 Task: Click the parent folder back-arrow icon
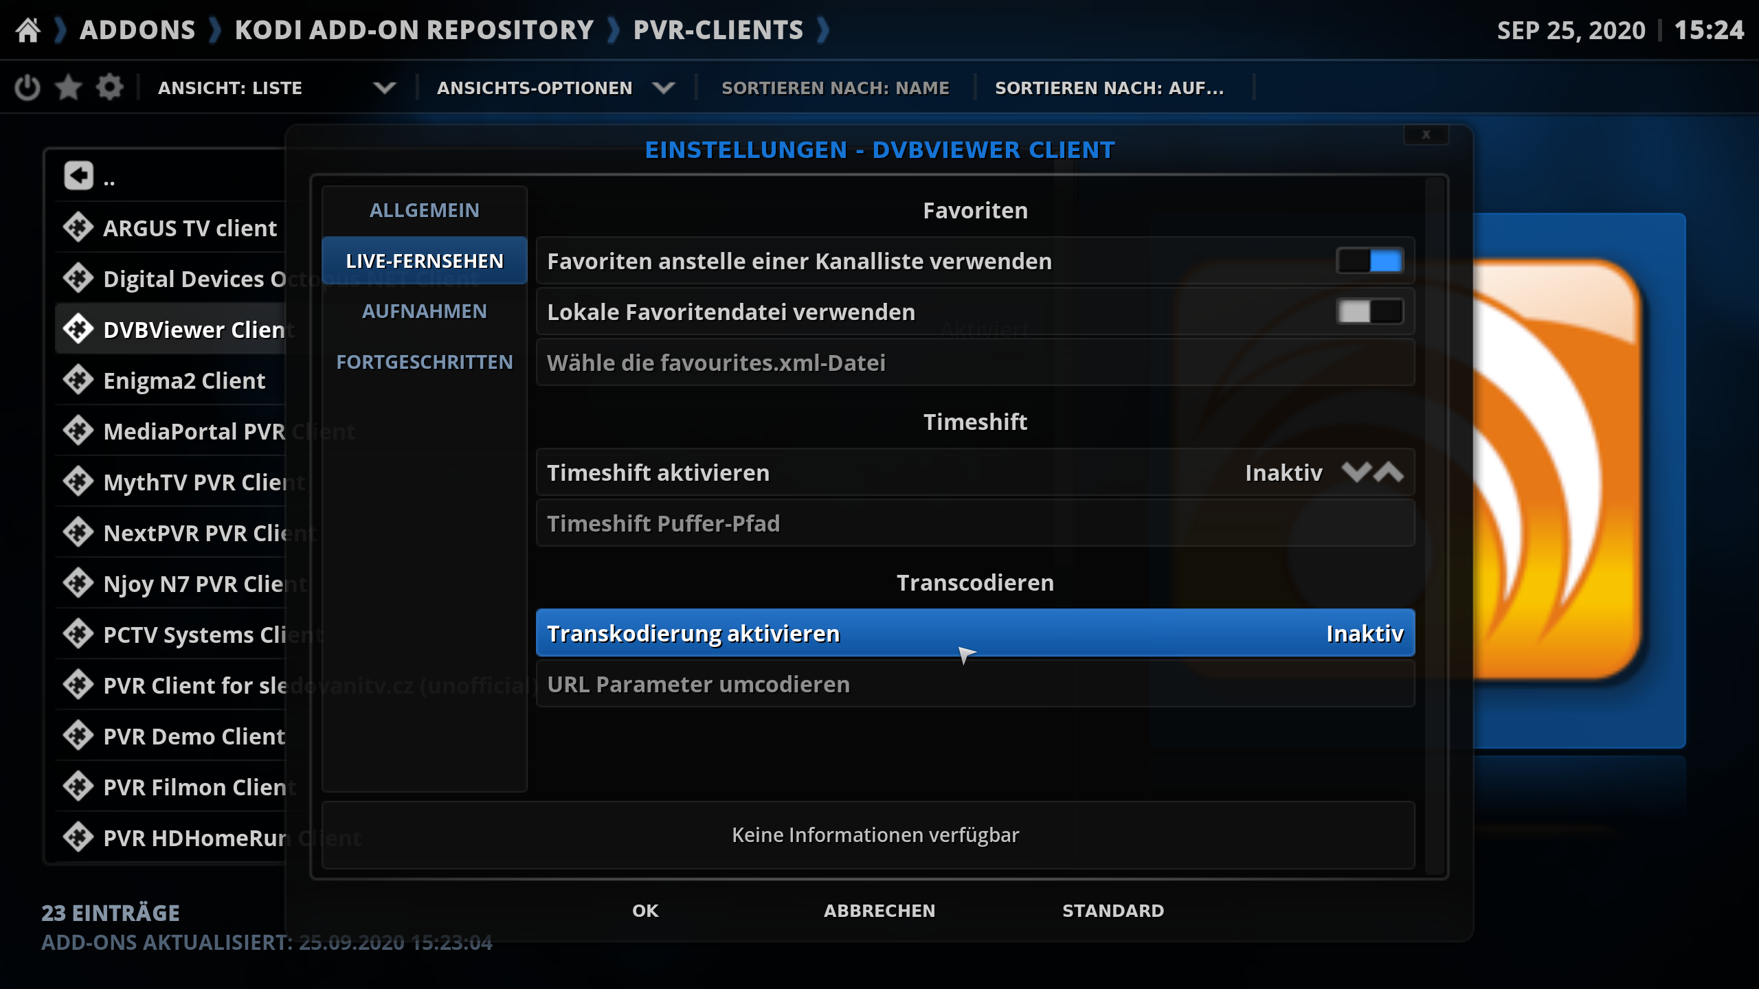79,176
